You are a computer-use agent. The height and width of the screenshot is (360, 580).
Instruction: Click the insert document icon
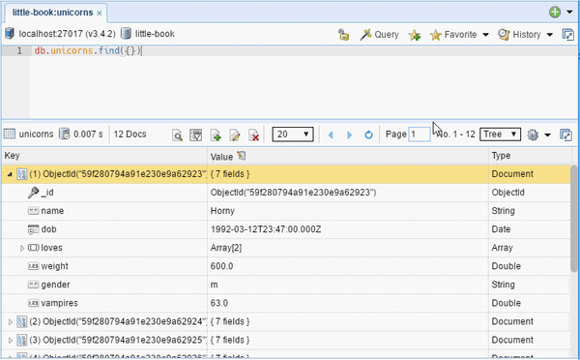point(216,135)
